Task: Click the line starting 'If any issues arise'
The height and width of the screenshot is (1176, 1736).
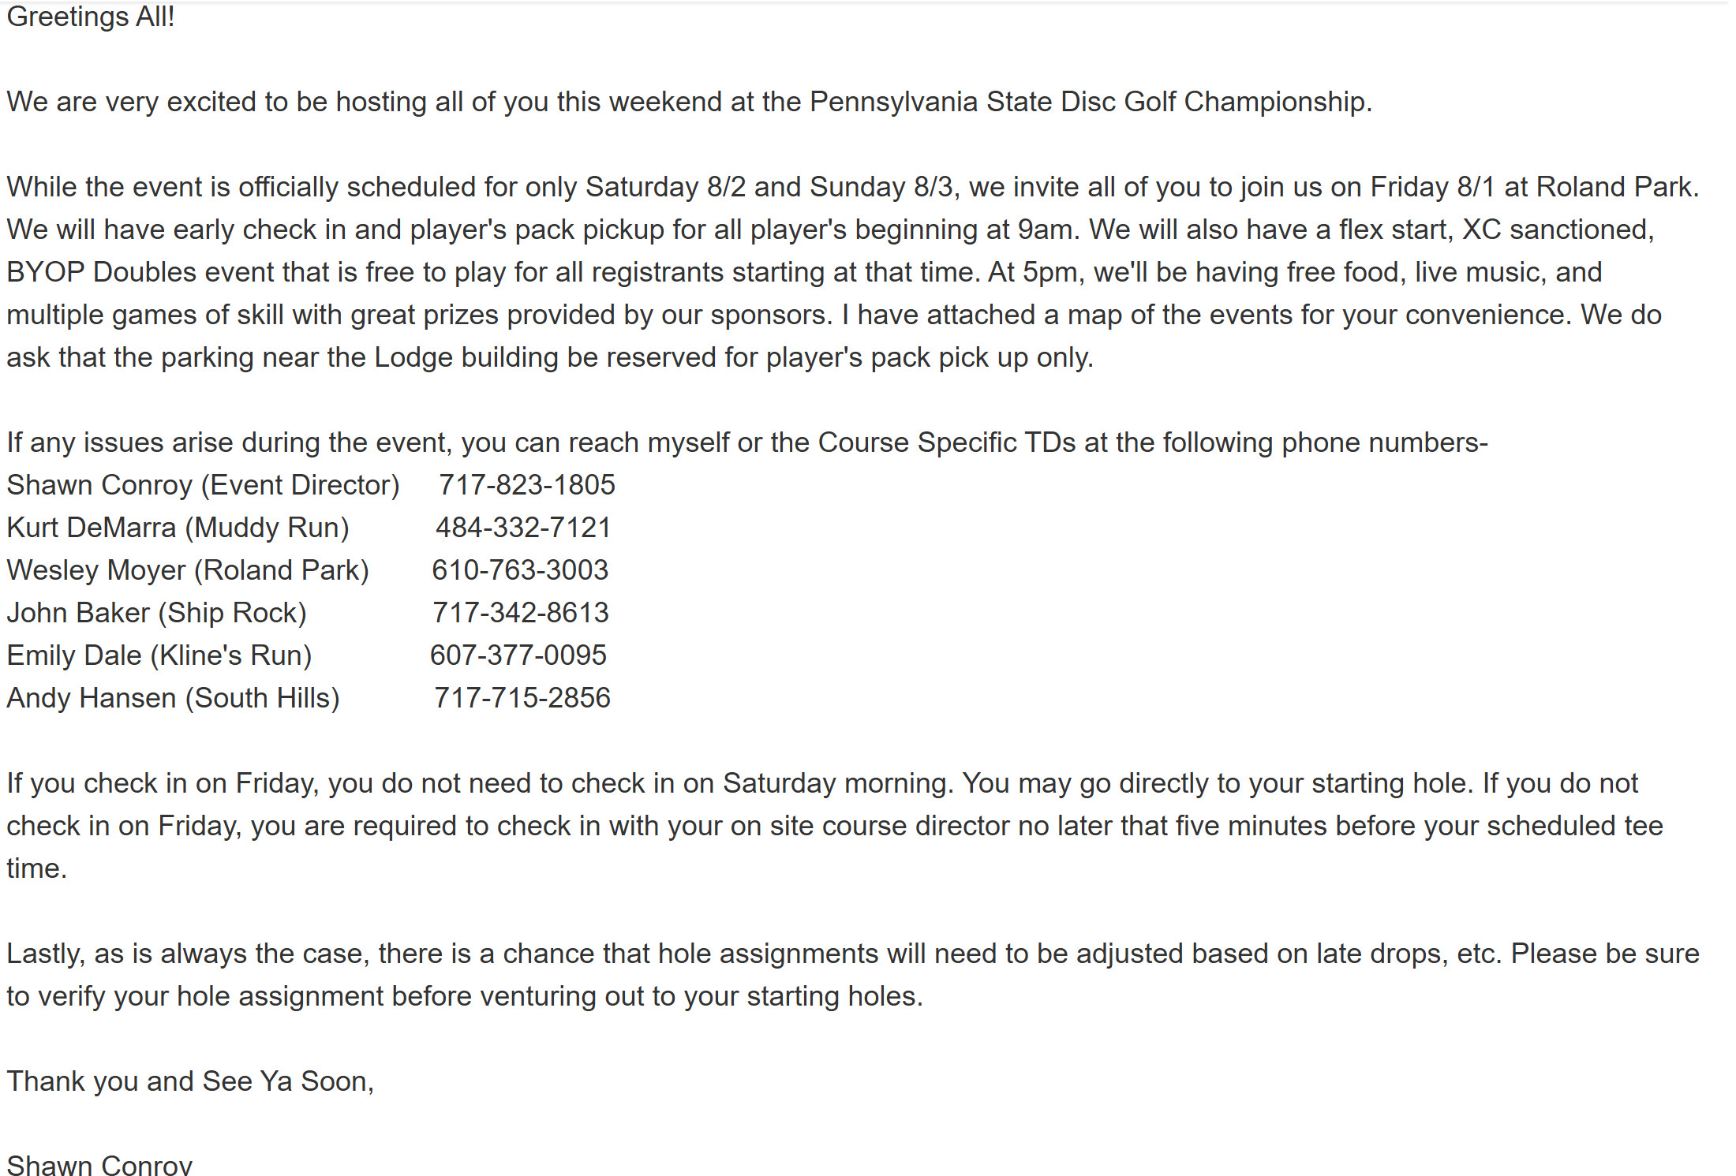Action: [x=747, y=442]
